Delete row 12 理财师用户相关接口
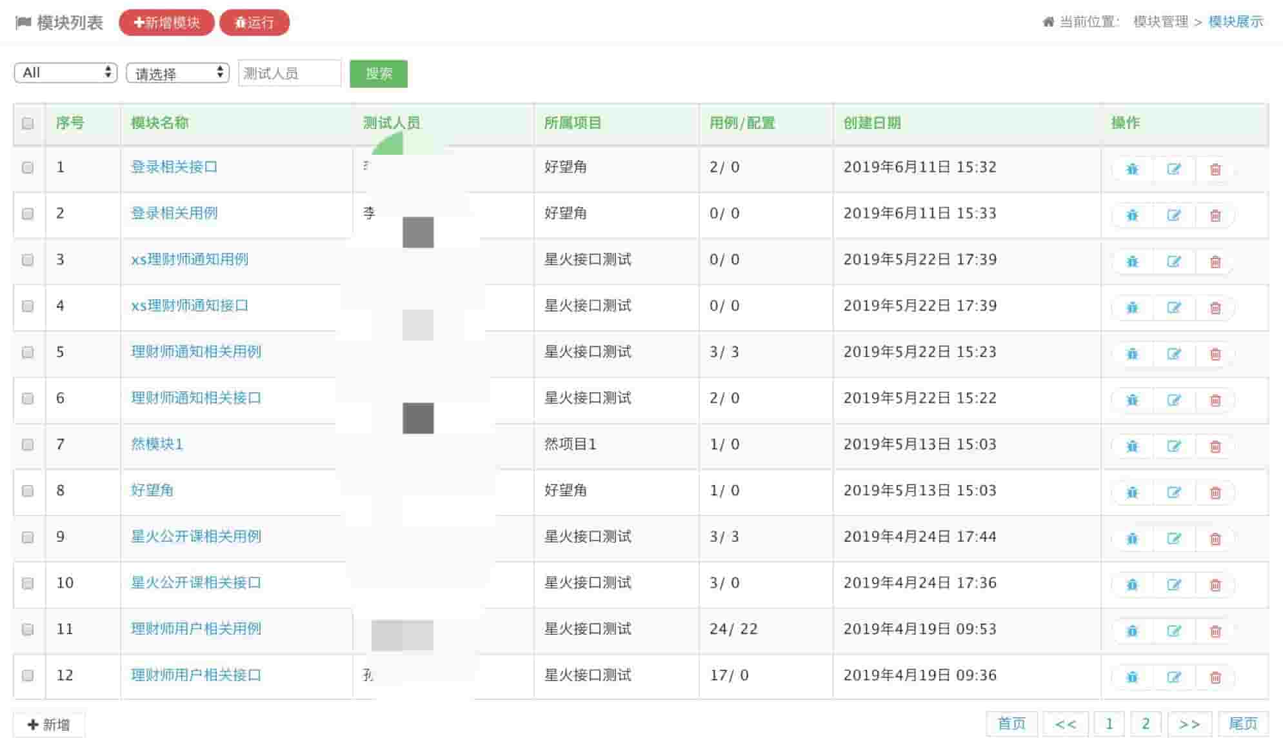 coord(1215,677)
